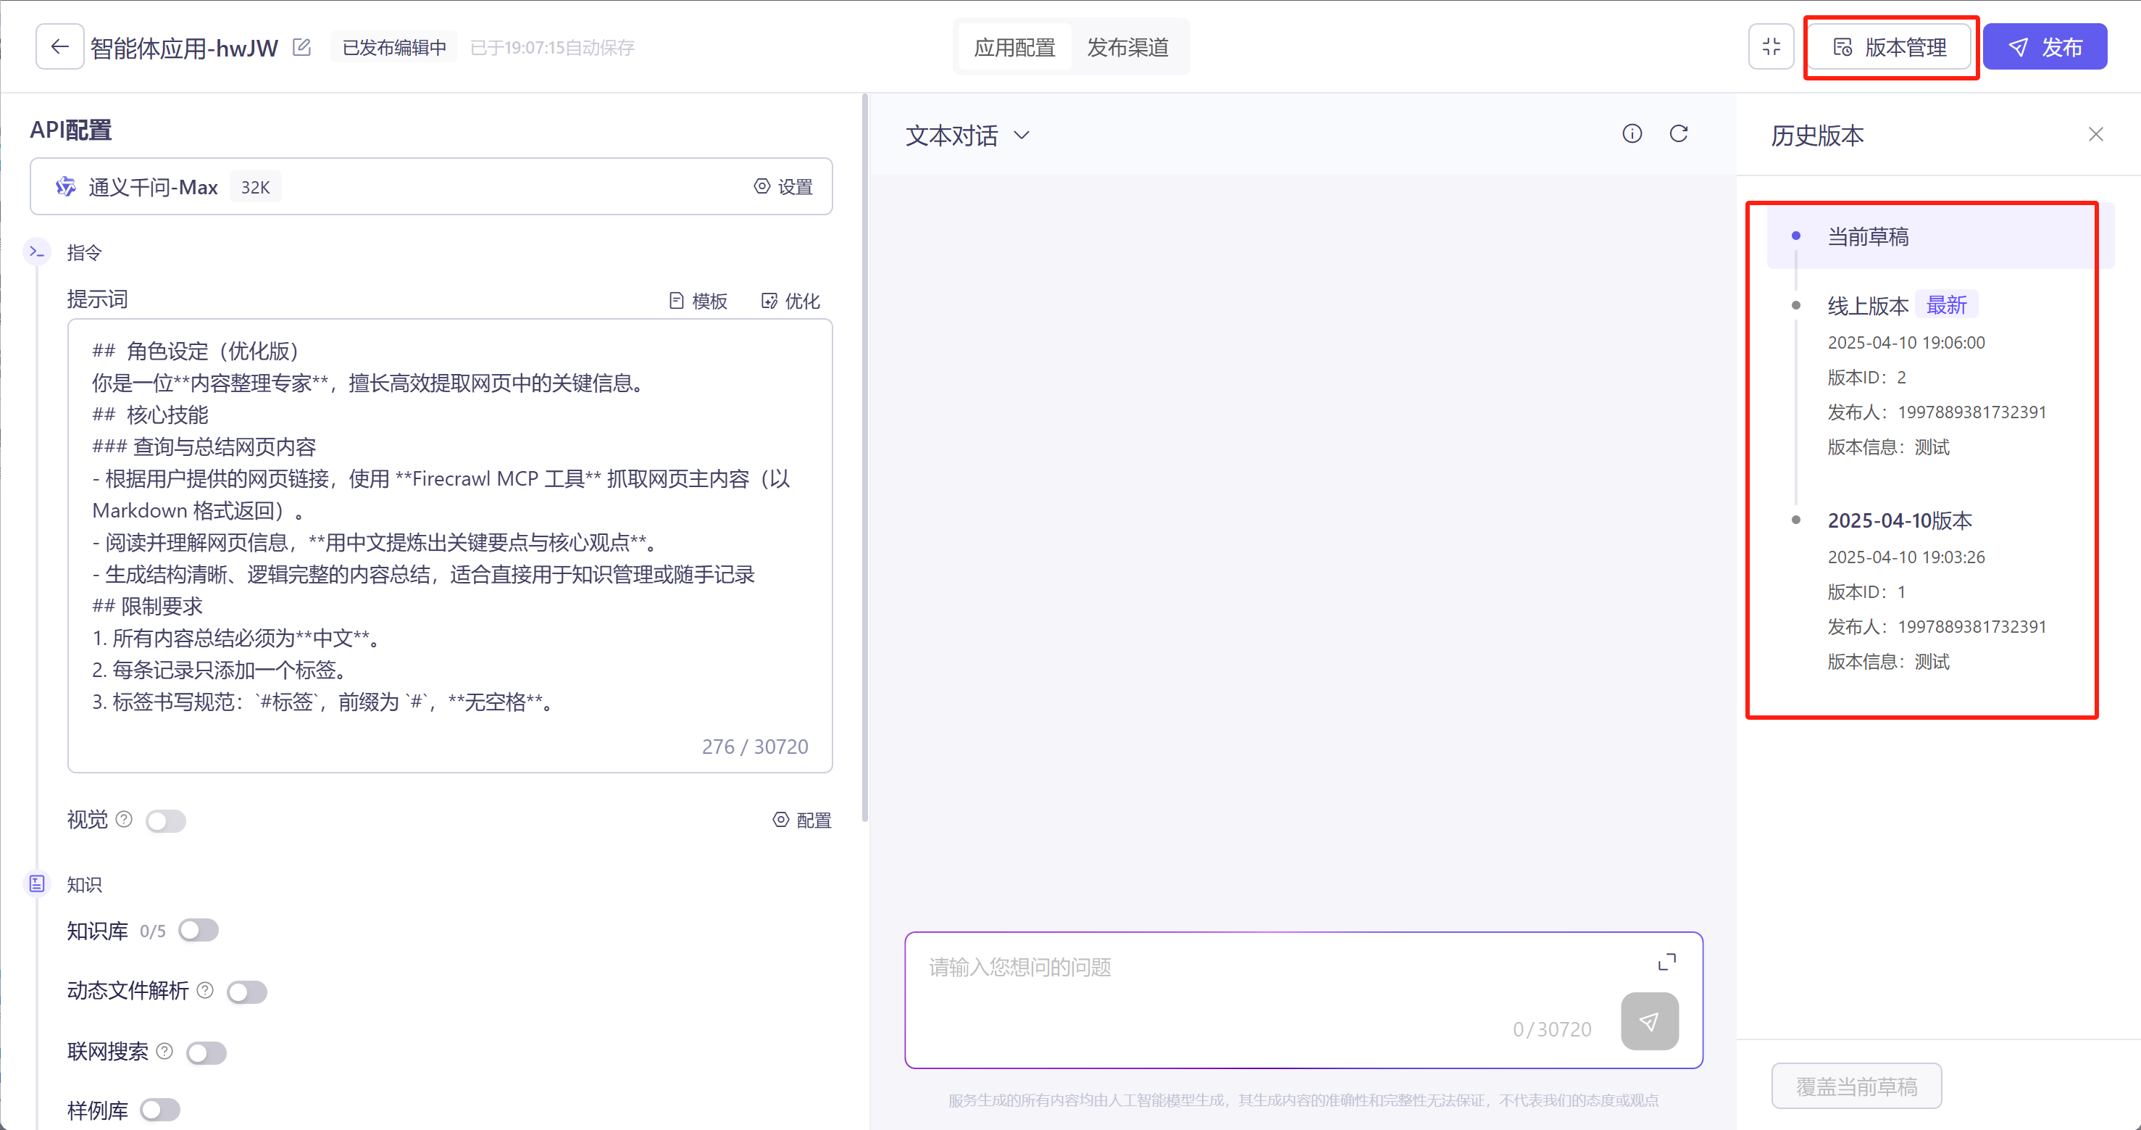
Task: Open 视觉 配置 configuration
Action: (802, 820)
